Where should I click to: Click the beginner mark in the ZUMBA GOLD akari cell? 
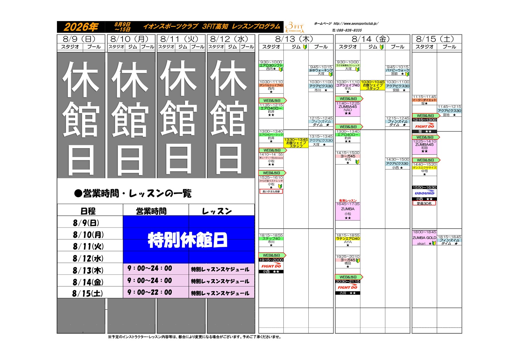tap(434, 243)
